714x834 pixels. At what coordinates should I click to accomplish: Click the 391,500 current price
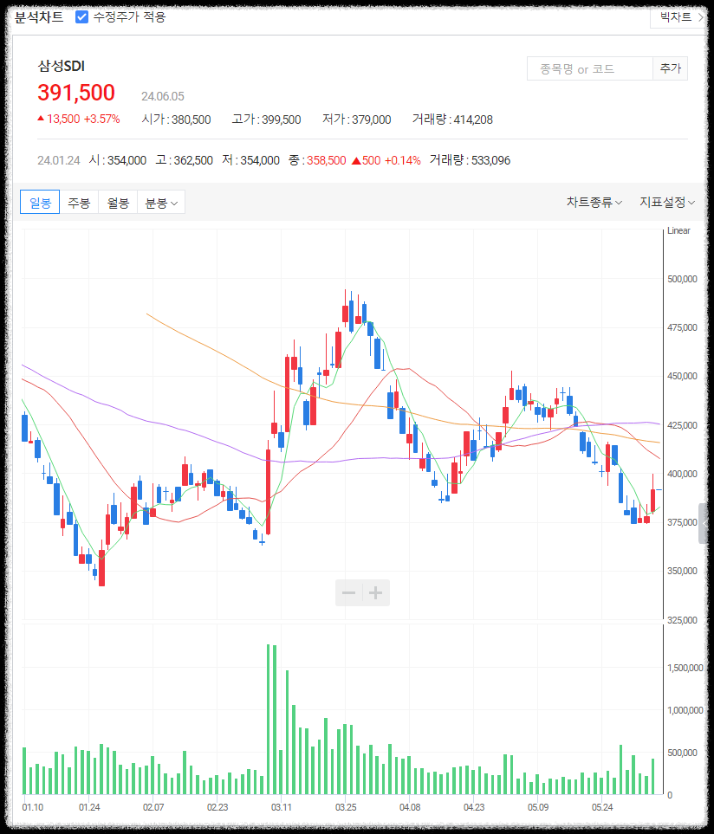tap(76, 93)
